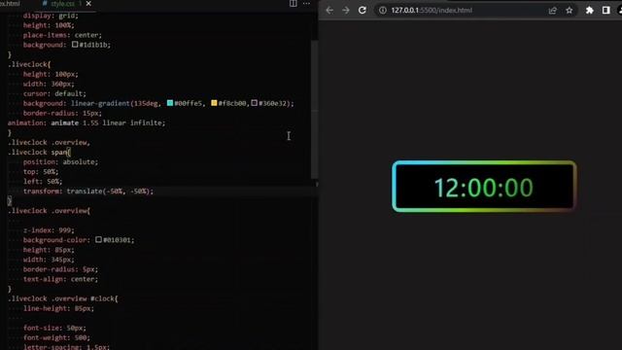622x350 pixels.
Task: Toggle the browser side panel icon
Action: point(605,11)
